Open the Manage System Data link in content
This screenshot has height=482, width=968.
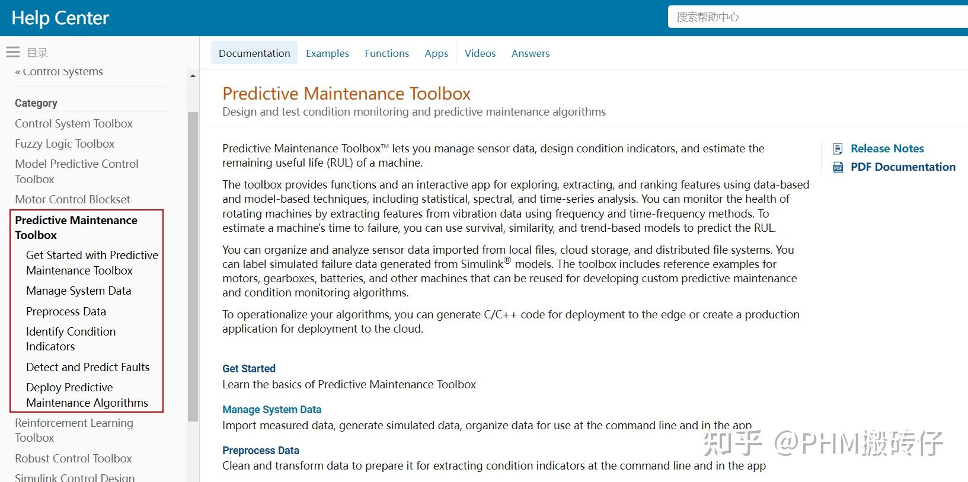[271, 409]
